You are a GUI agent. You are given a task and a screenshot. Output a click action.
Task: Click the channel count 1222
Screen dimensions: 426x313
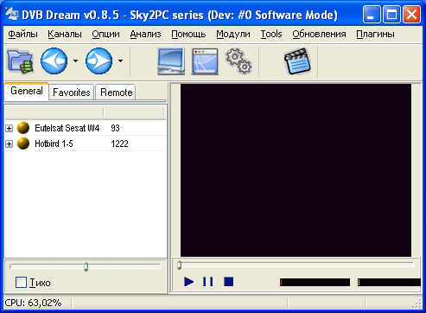point(119,144)
